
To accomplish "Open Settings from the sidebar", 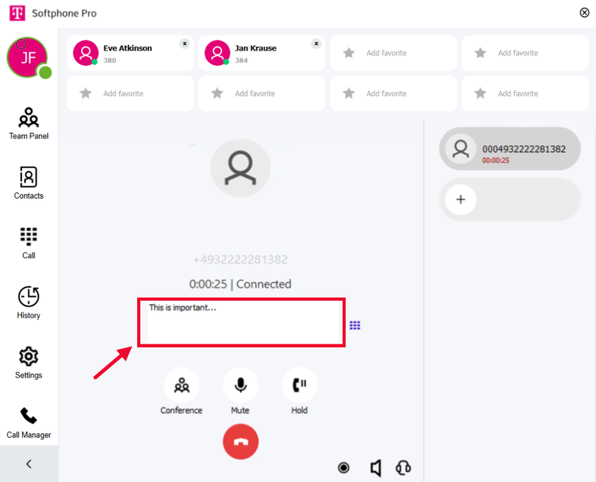I will [29, 362].
